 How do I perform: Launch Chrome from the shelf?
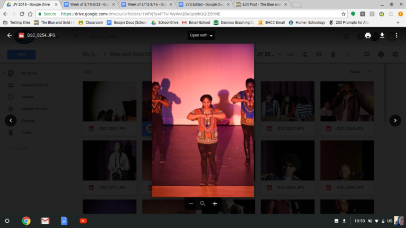[x=26, y=221]
